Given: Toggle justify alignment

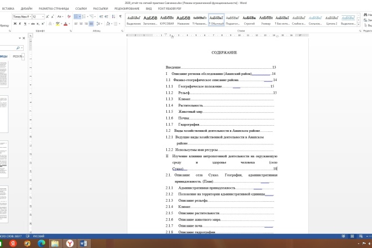Looking at the screenshot, I should pos(91,24).
